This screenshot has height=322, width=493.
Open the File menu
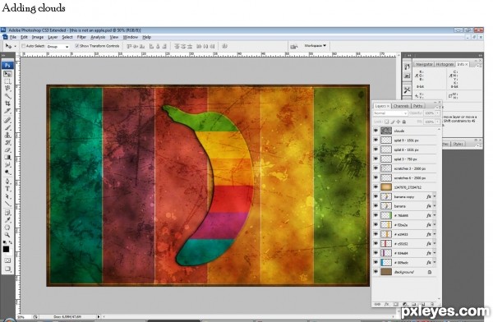pos(13,37)
